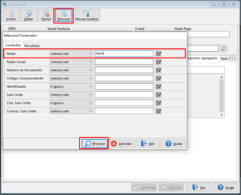Click Procurar button in Seleciona Fornecedor dialog
The height and width of the screenshot is (195, 241).
tap(95, 144)
